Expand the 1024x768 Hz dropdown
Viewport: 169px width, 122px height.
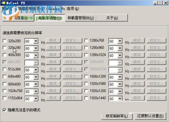[36, 92]
